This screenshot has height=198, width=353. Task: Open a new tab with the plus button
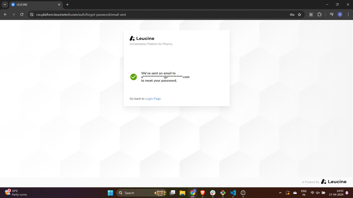click(x=67, y=5)
